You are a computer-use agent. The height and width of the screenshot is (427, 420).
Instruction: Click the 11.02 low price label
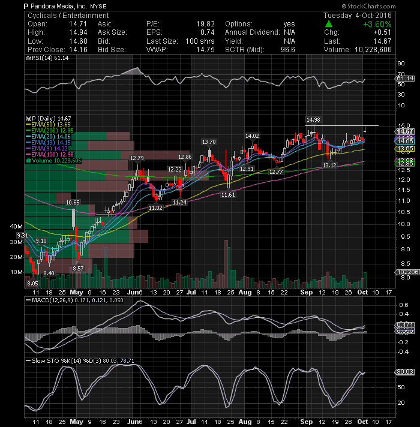pos(155,208)
